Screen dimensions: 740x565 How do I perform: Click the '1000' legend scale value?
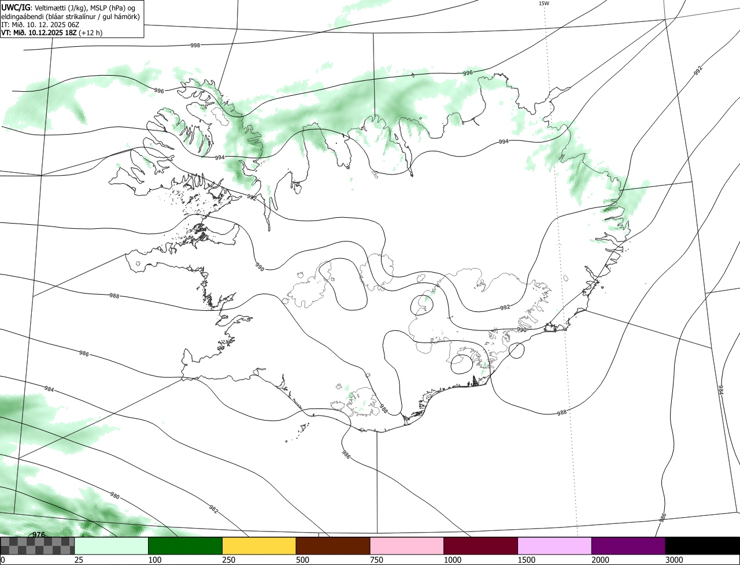453,560
